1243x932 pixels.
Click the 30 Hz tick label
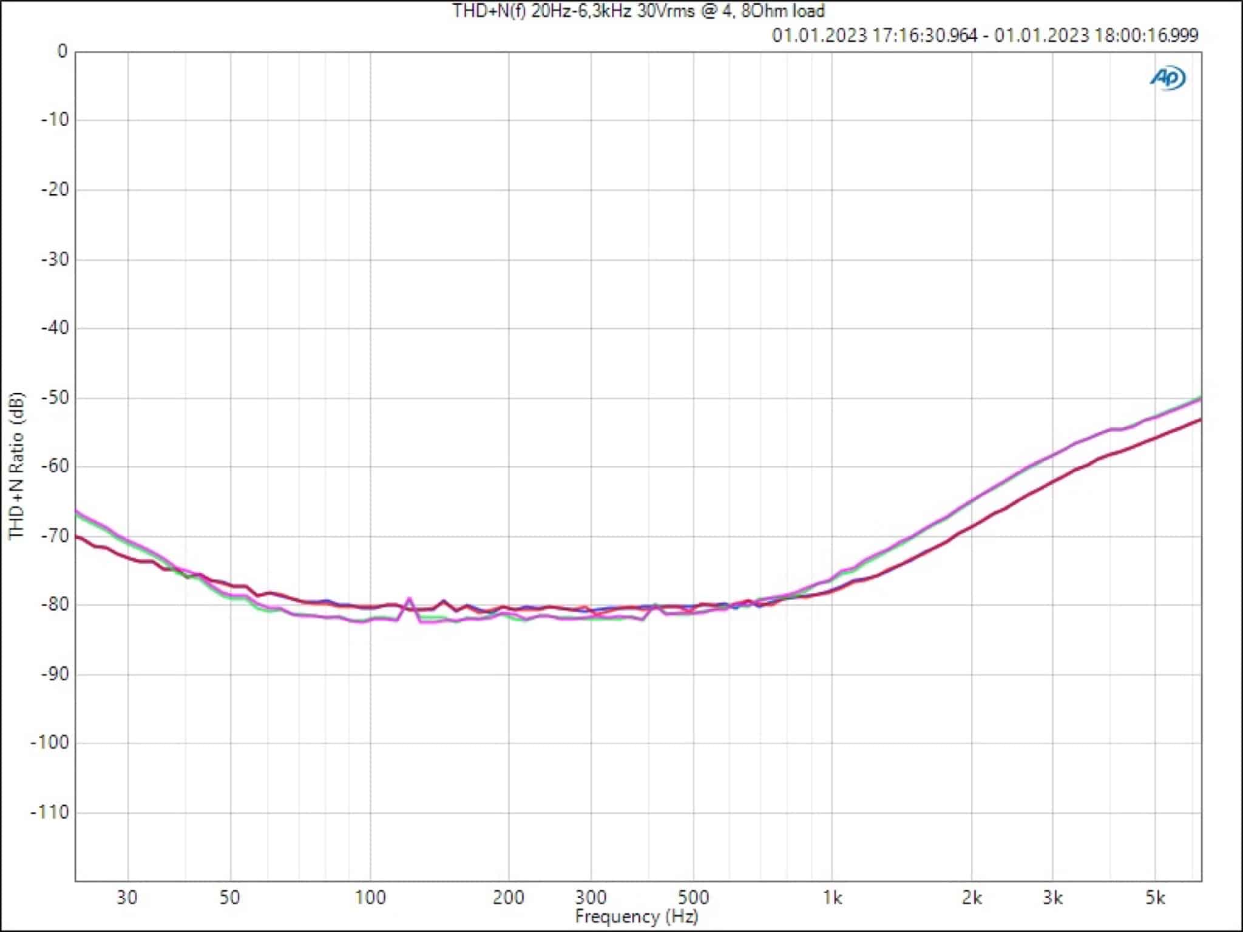127,897
